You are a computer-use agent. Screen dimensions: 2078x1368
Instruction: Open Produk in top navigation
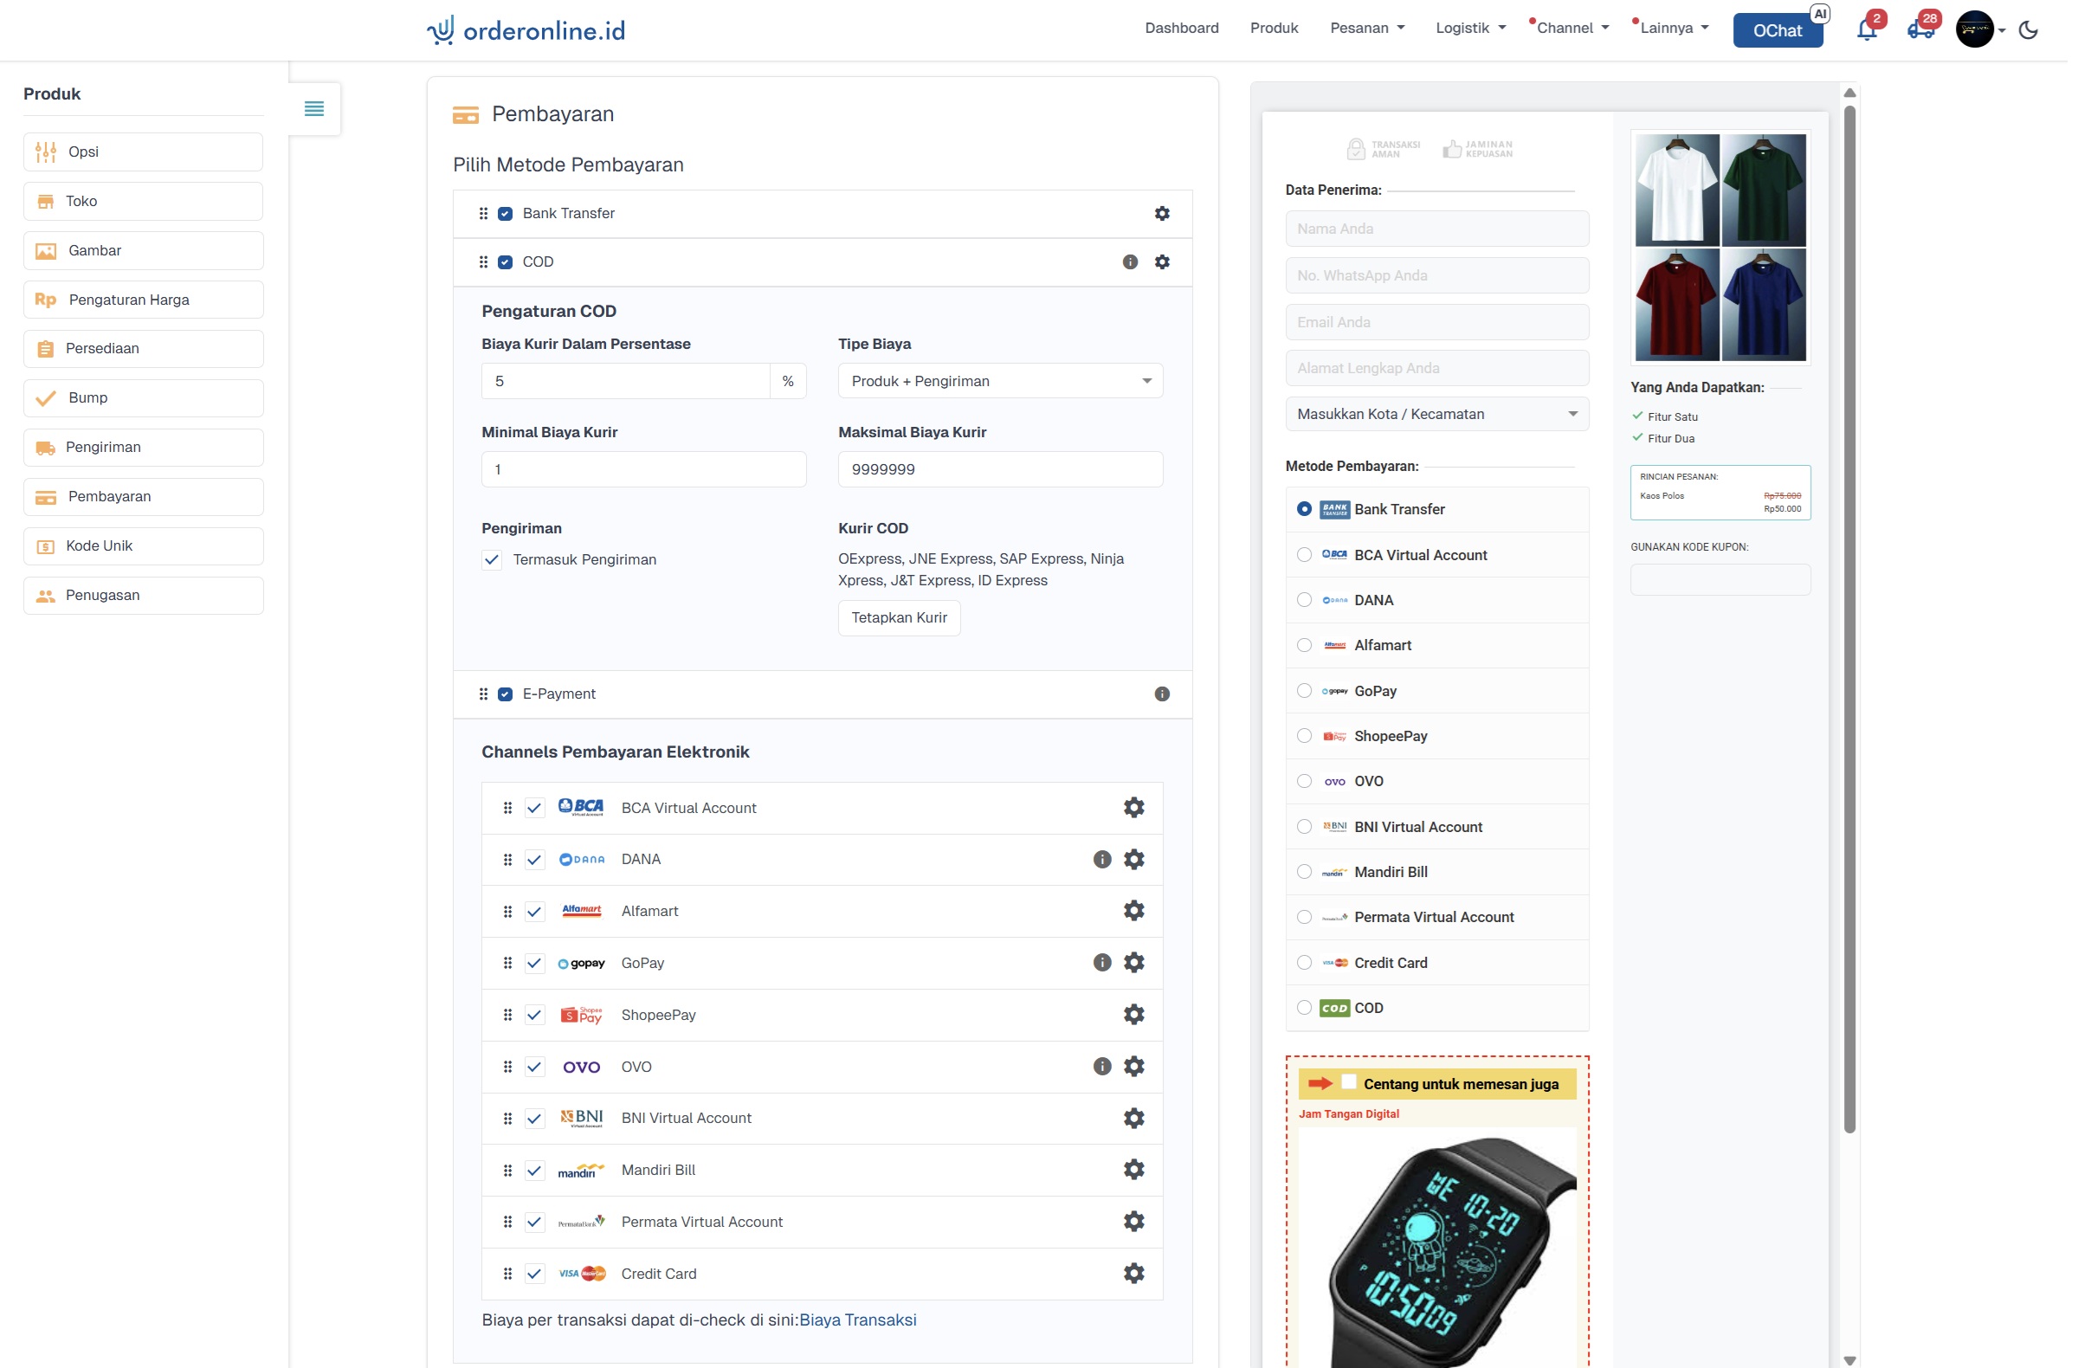click(1280, 28)
